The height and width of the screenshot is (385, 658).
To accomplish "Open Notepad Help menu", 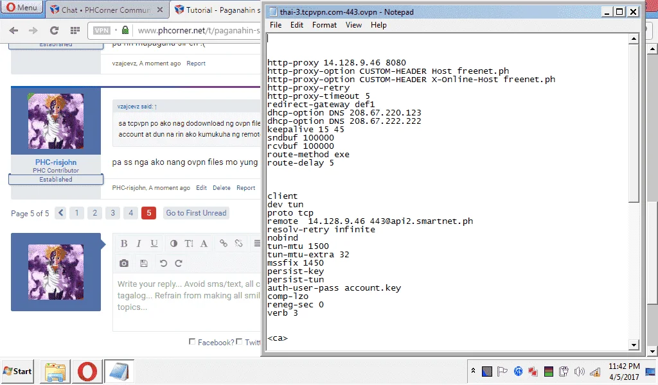I will [x=378, y=25].
